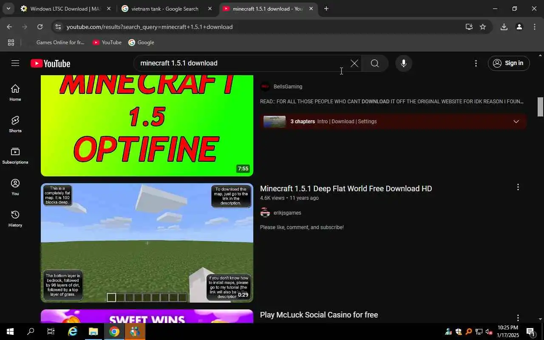544x340 pixels.
Task: Go to Home in the sidebar
Action: [x=15, y=92]
